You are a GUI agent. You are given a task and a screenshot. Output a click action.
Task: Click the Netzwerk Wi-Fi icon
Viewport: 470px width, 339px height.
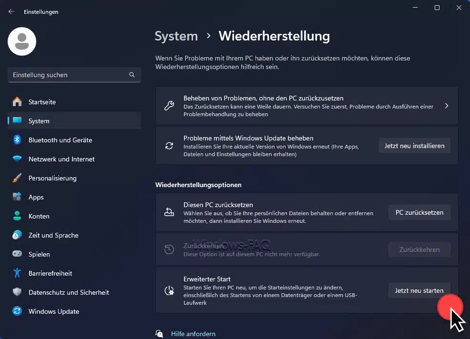(17, 159)
